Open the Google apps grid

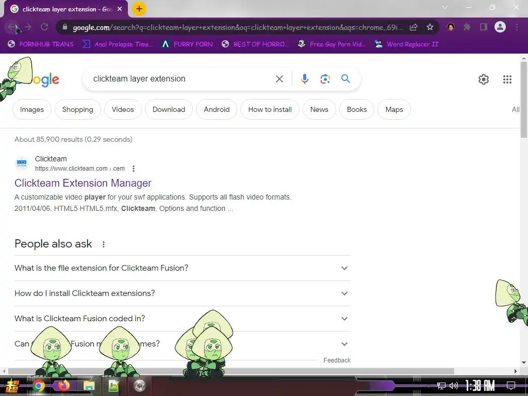(507, 79)
